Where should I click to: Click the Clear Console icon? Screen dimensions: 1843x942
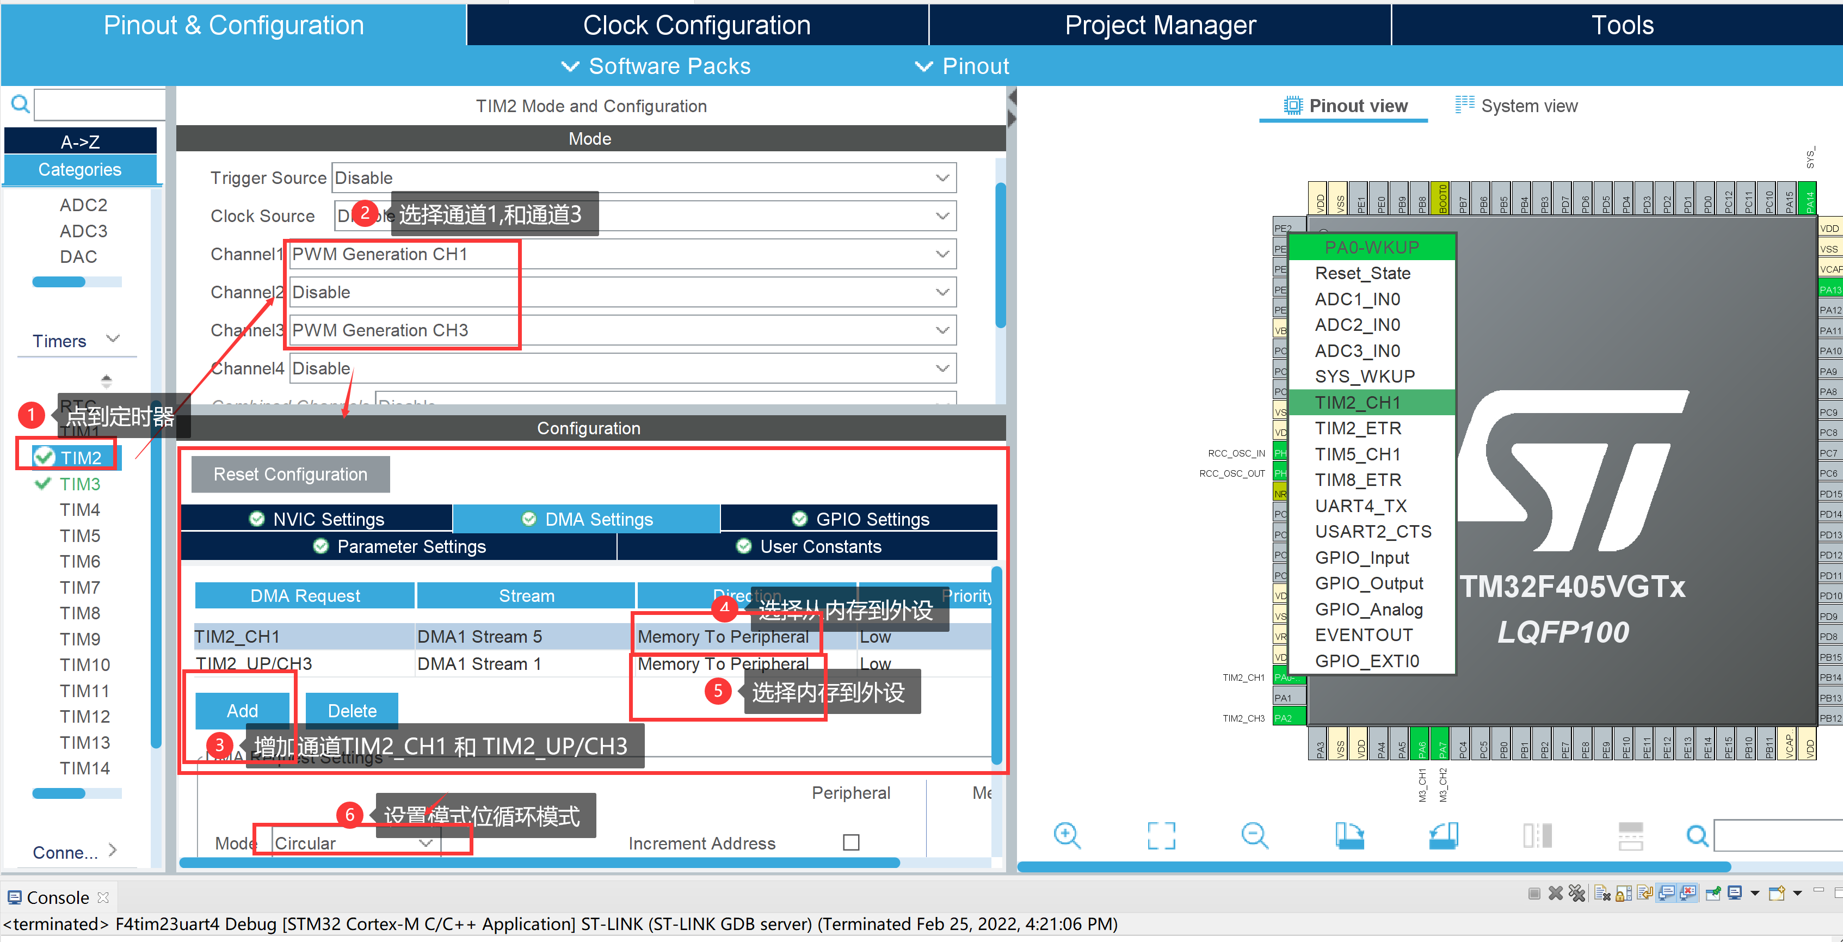[x=1602, y=894]
